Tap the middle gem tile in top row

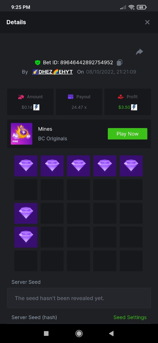[78, 166]
